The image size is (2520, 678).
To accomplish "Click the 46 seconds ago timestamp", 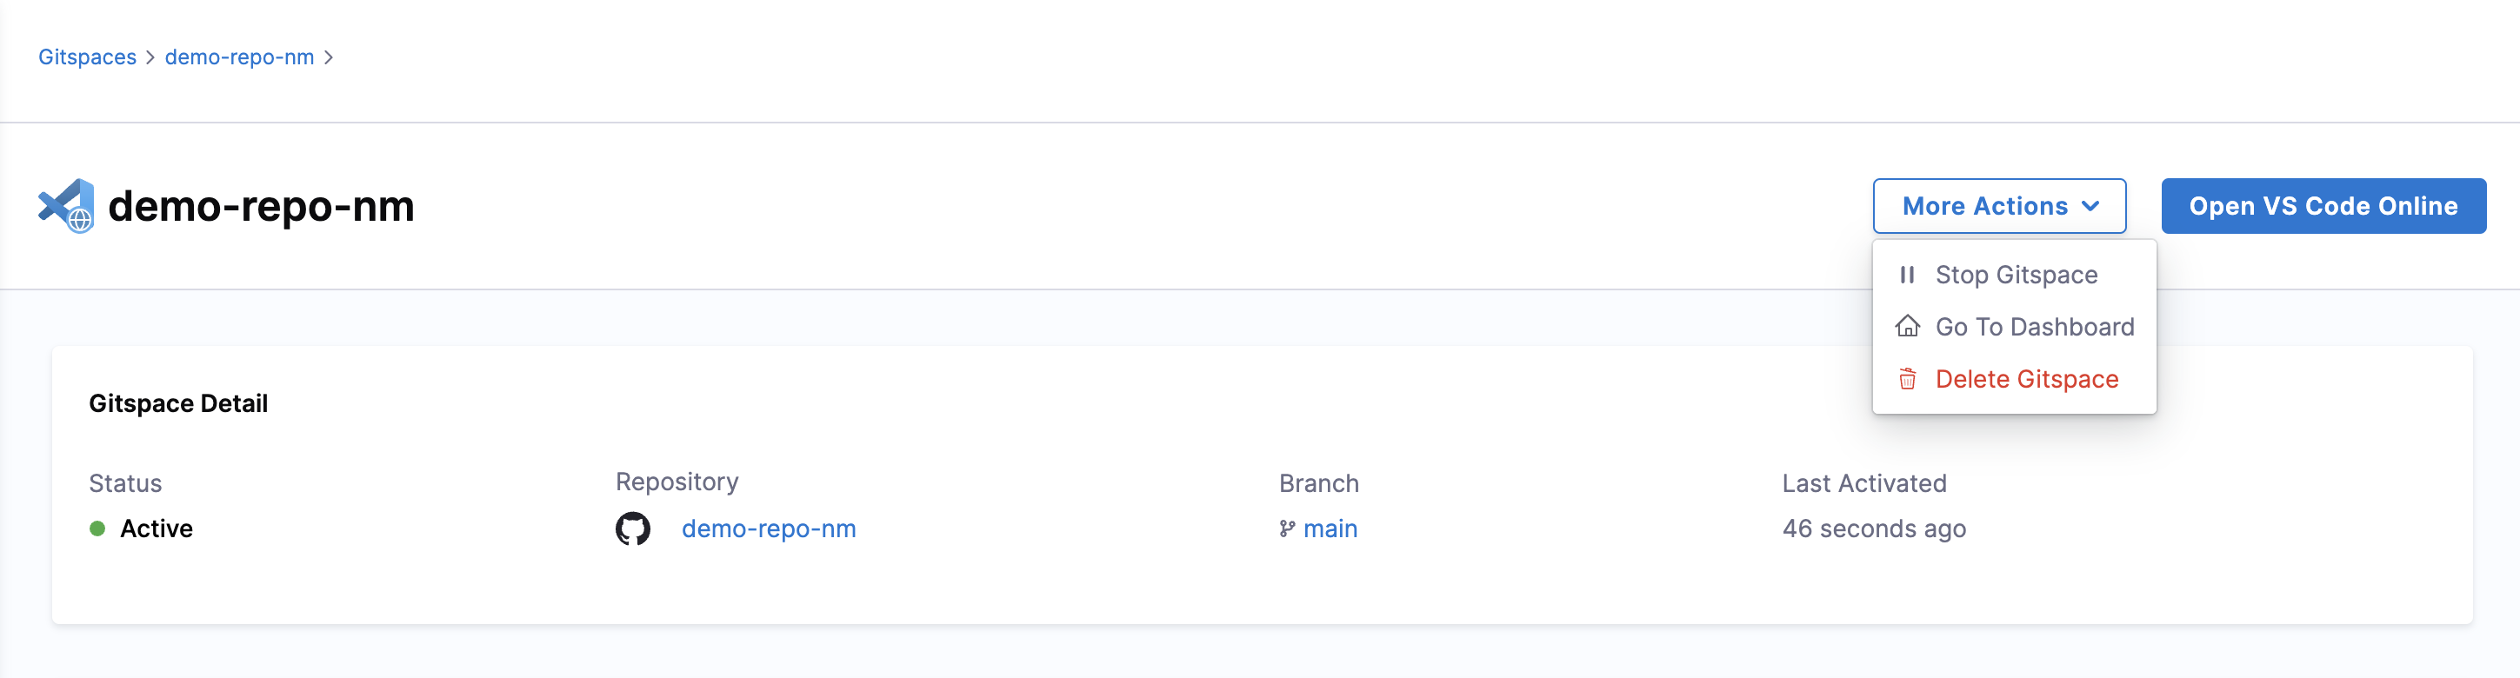I will click(1873, 529).
